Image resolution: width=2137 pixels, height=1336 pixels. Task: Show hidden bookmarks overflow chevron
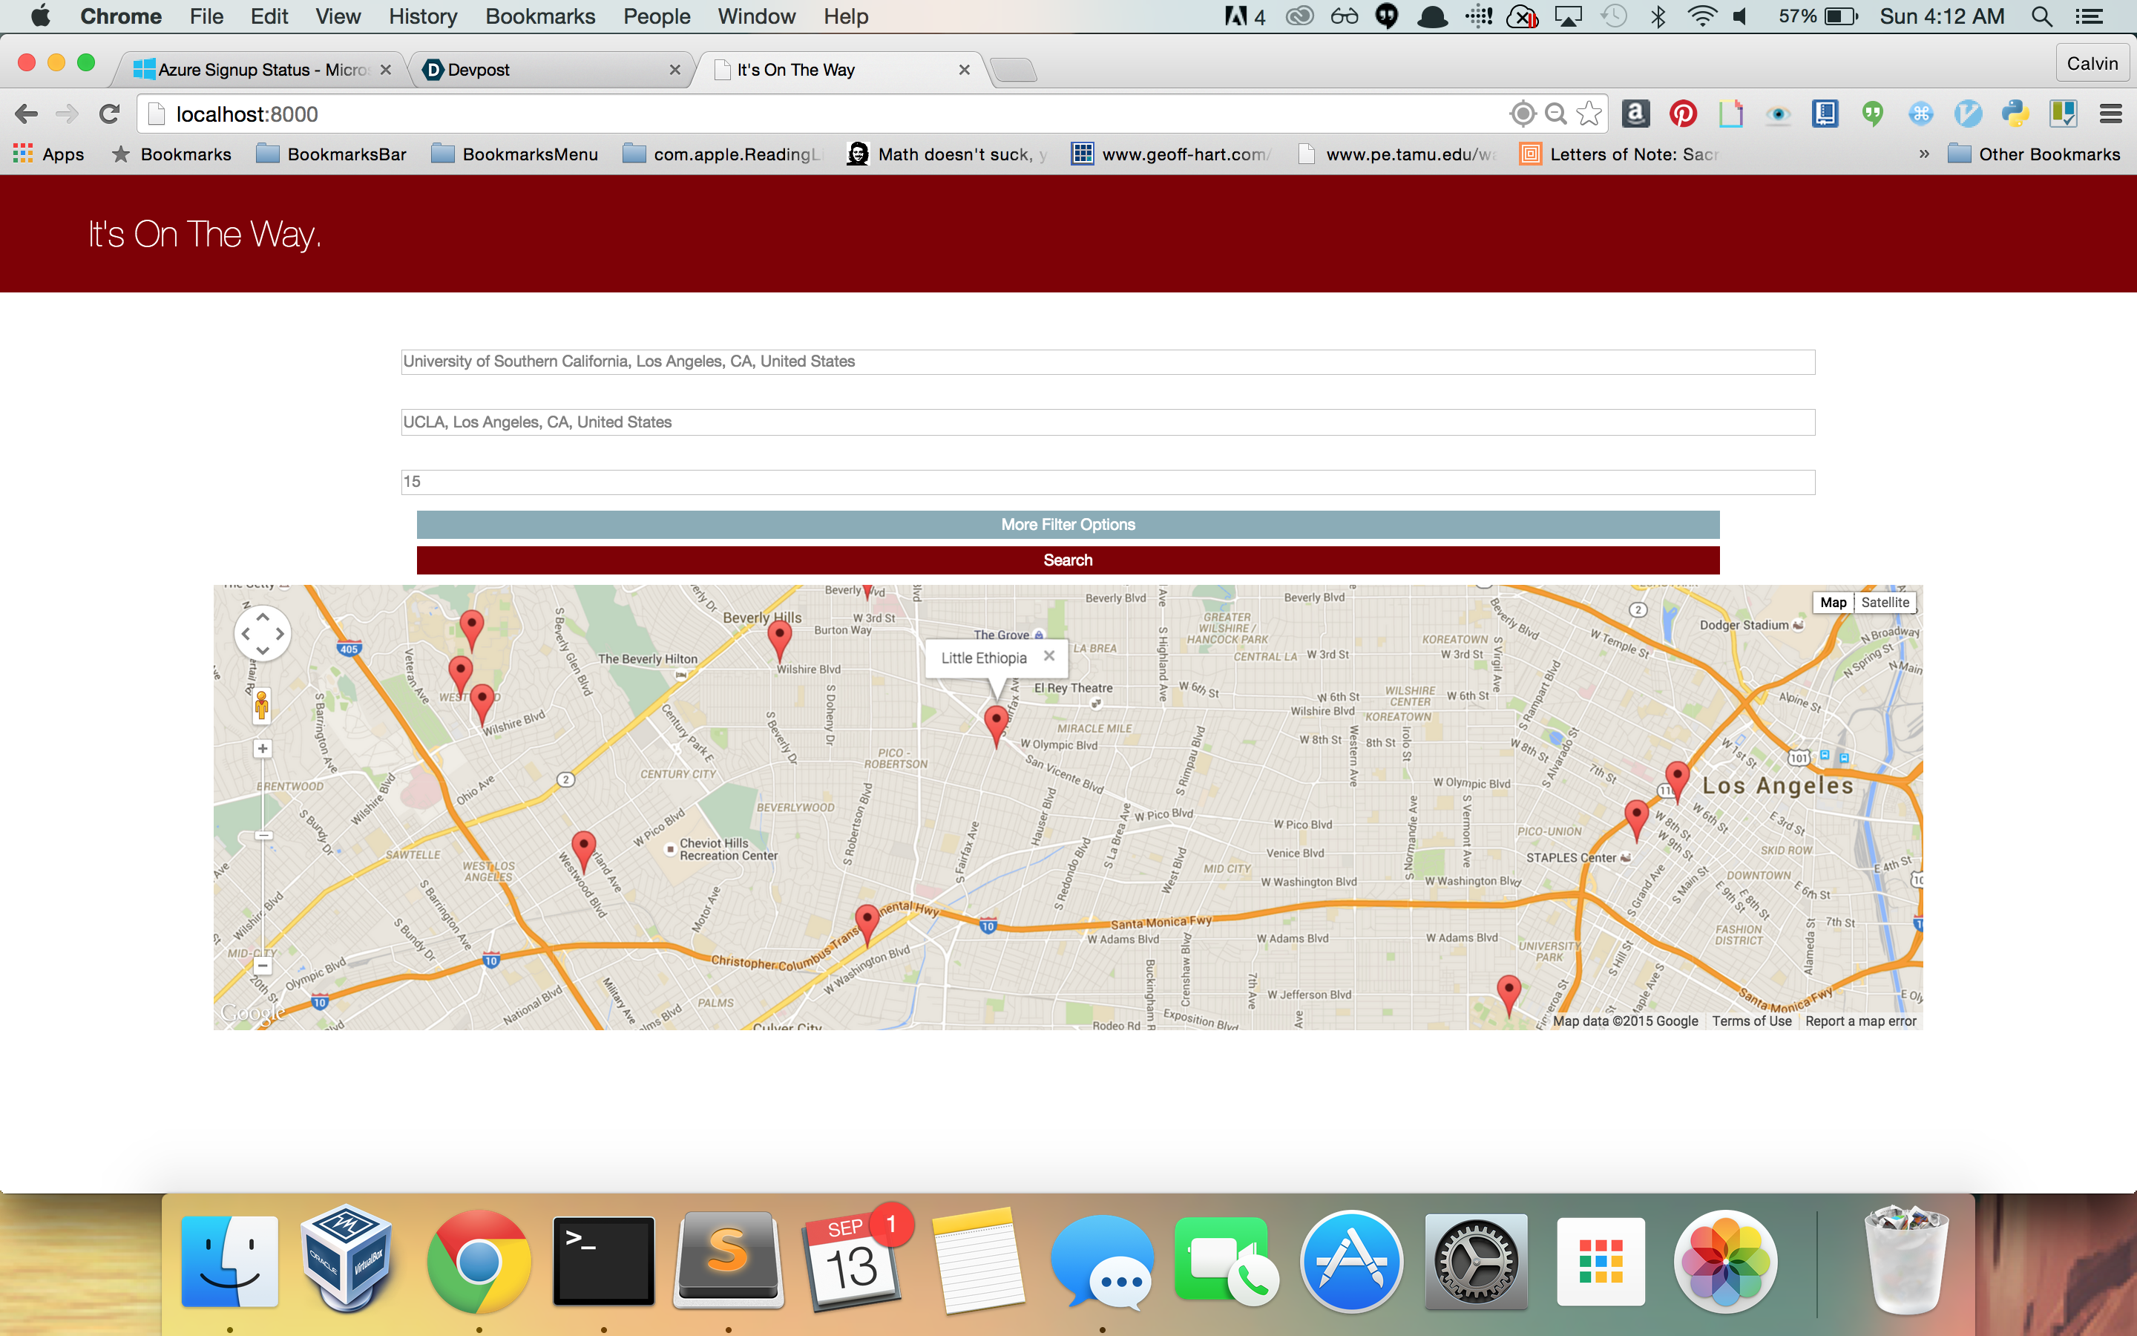click(x=1924, y=154)
